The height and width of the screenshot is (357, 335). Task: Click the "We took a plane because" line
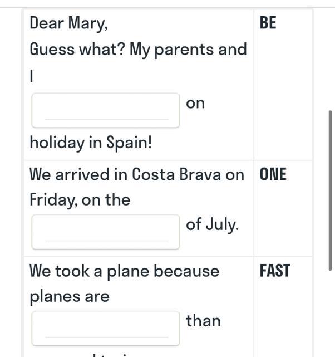coord(124,271)
